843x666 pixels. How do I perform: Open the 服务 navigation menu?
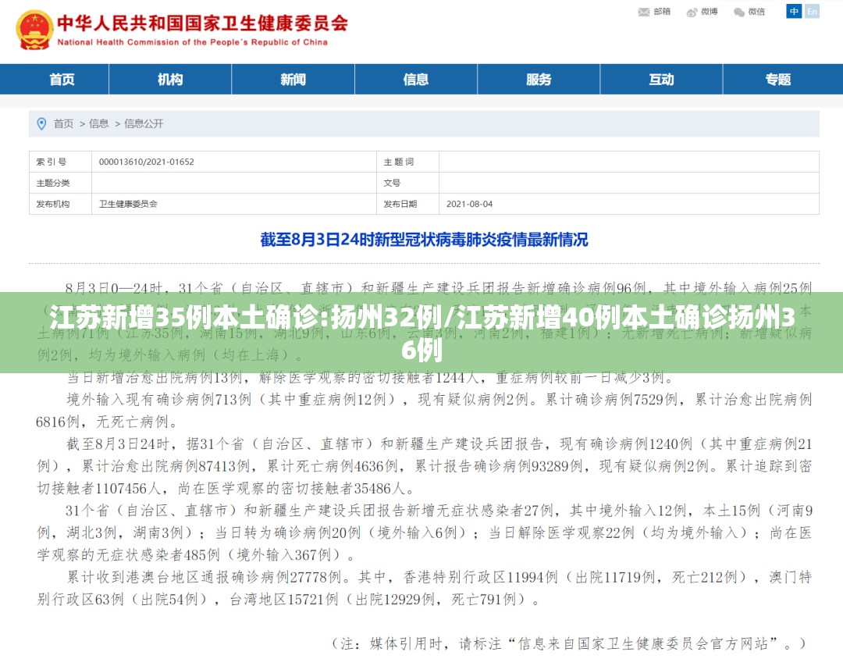tap(539, 80)
